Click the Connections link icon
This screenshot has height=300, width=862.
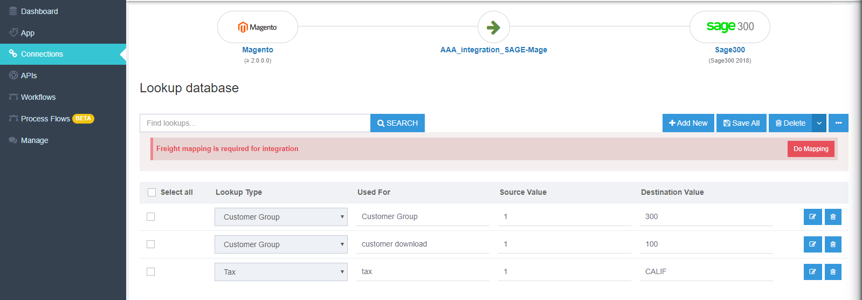13,53
